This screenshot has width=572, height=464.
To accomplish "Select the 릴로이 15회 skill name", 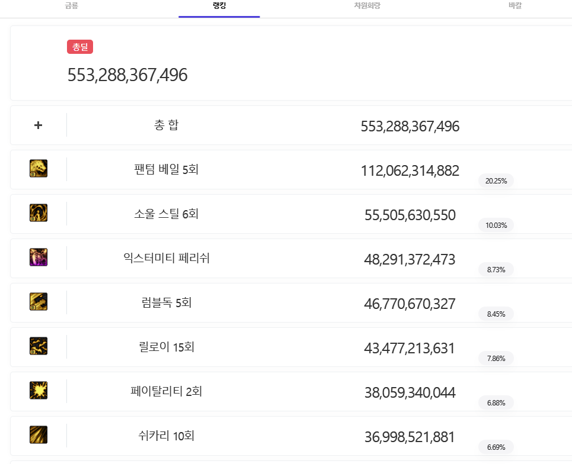I will pos(167,347).
